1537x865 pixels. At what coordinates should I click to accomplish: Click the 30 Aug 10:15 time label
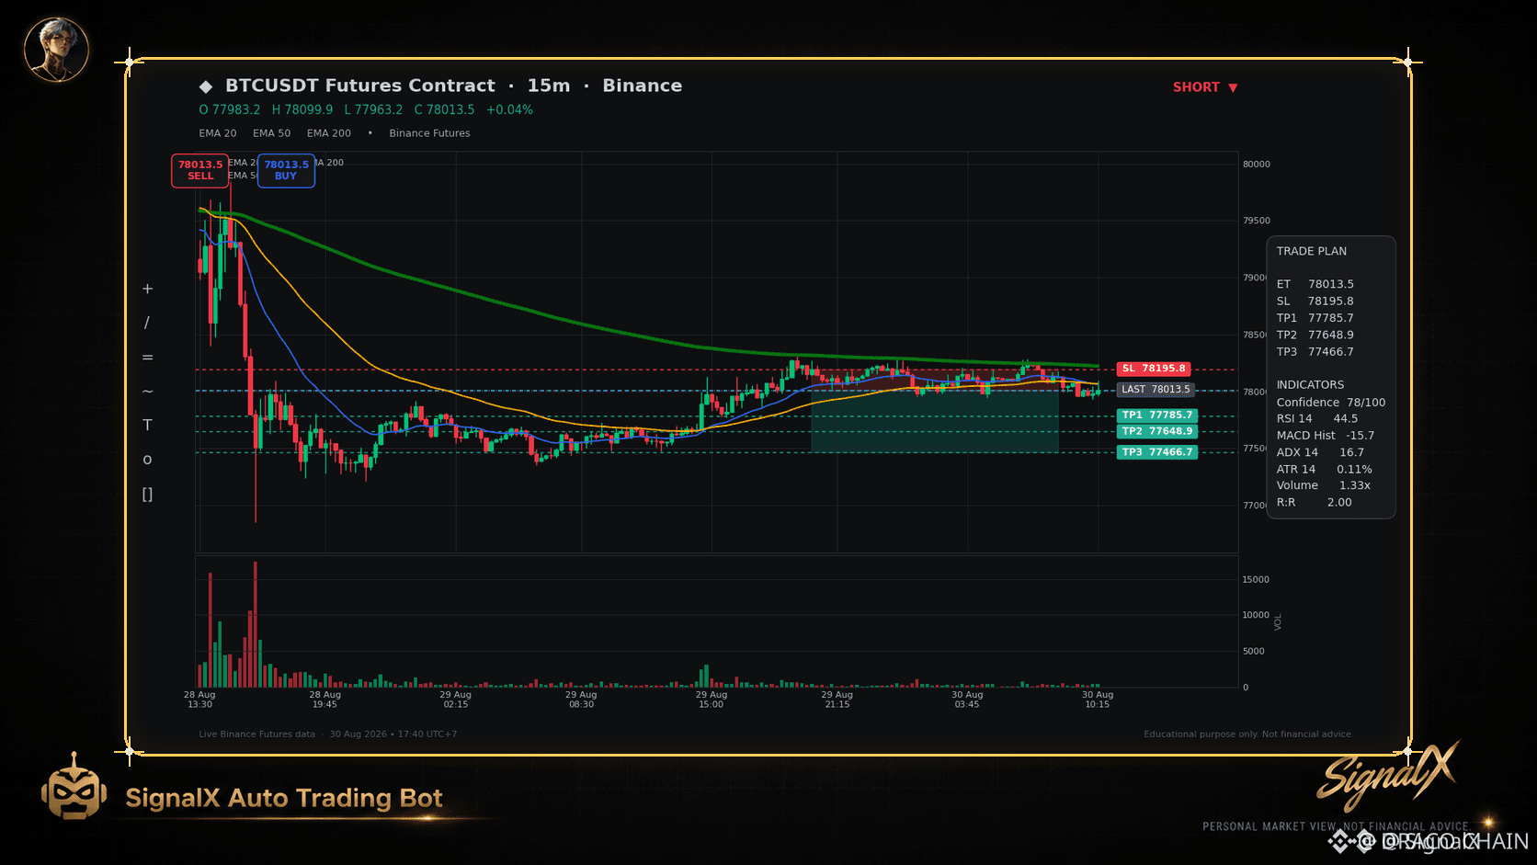(1098, 700)
